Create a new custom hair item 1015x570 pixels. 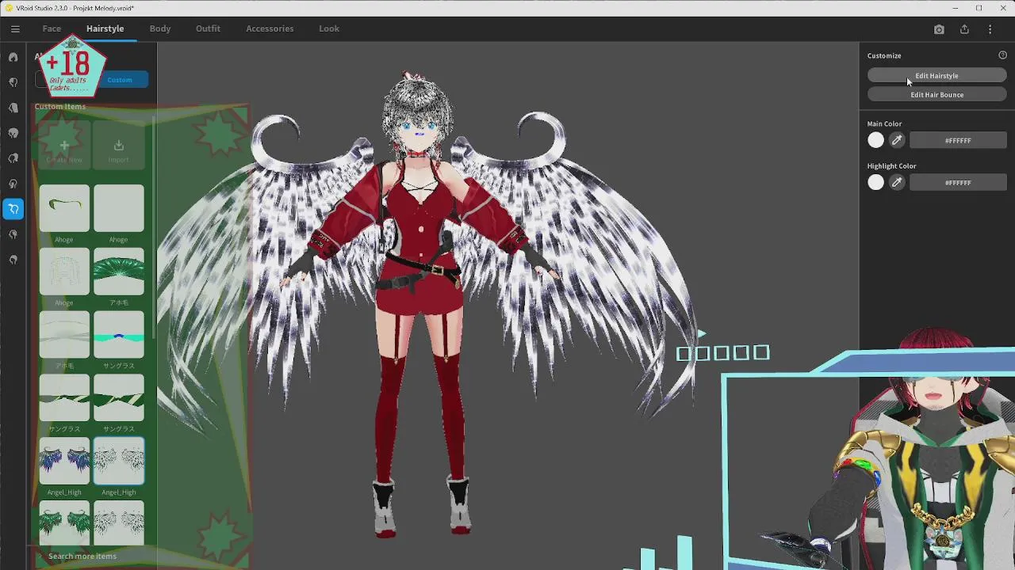pyautogui.click(x=64, y=144)
